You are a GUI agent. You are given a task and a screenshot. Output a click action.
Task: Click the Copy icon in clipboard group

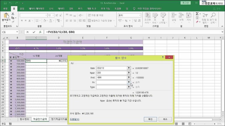tap(13, 18)
